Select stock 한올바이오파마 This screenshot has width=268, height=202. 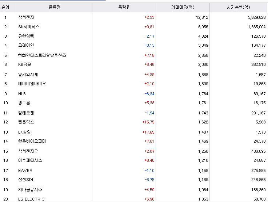[x=32, y=141]
